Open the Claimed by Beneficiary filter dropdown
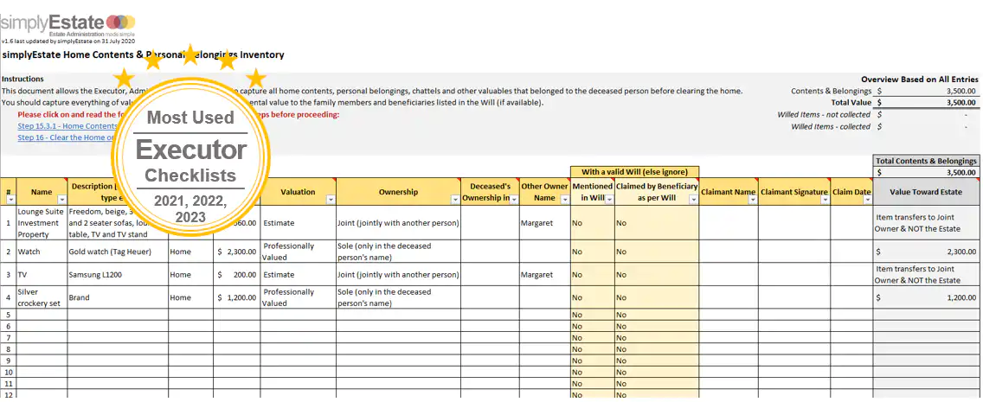The height and width of the screenshot is (402, 983). [x=693, y=200]
